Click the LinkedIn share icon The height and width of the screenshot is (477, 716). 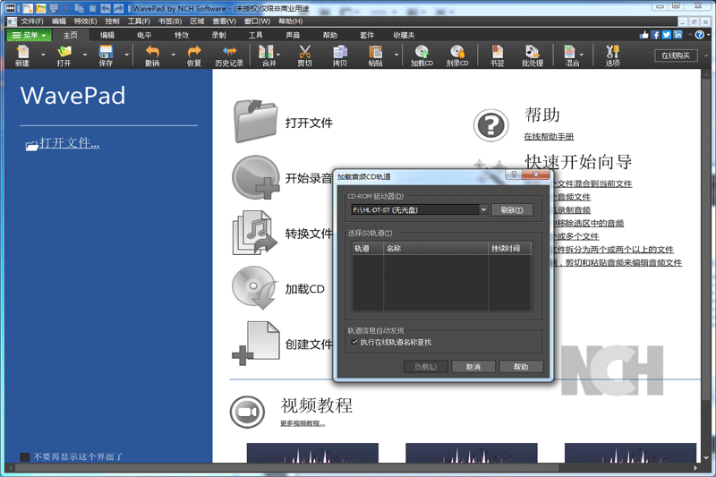tap(678, 35)
